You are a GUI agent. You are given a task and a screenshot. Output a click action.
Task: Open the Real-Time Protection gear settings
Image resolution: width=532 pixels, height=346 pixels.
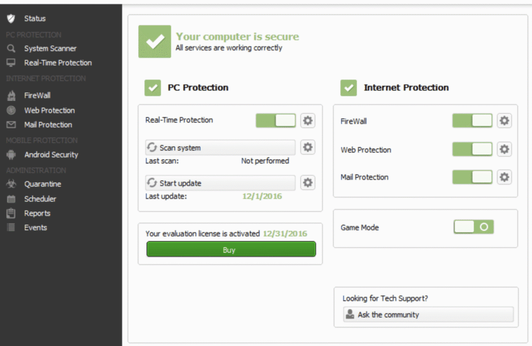308,120
